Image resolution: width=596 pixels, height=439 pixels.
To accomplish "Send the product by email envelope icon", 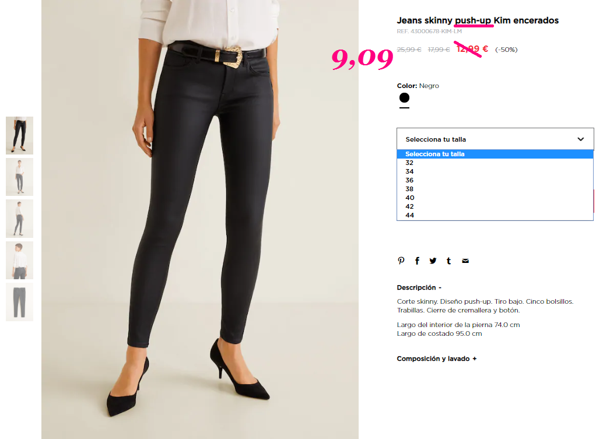I will click(x=465, y=261).
